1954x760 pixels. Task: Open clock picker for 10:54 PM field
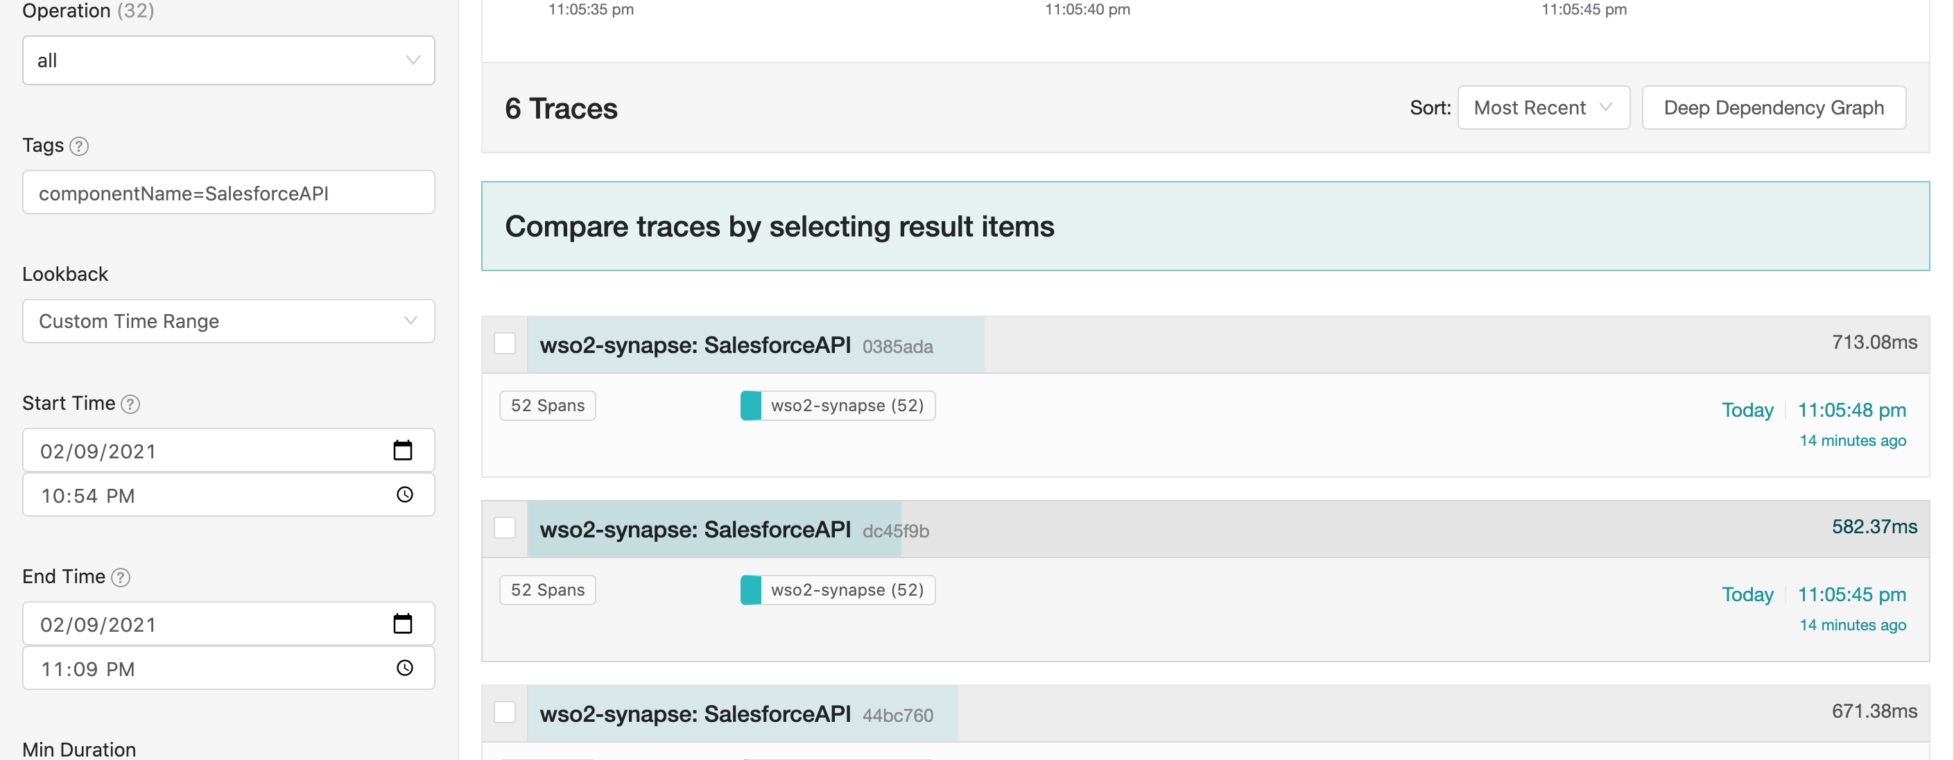[x=404, y=494]
